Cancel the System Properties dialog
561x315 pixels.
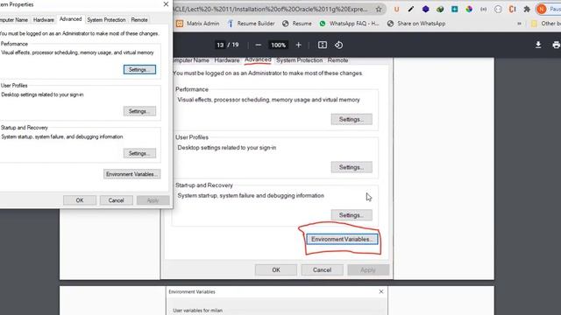click(x=116, y=200)
